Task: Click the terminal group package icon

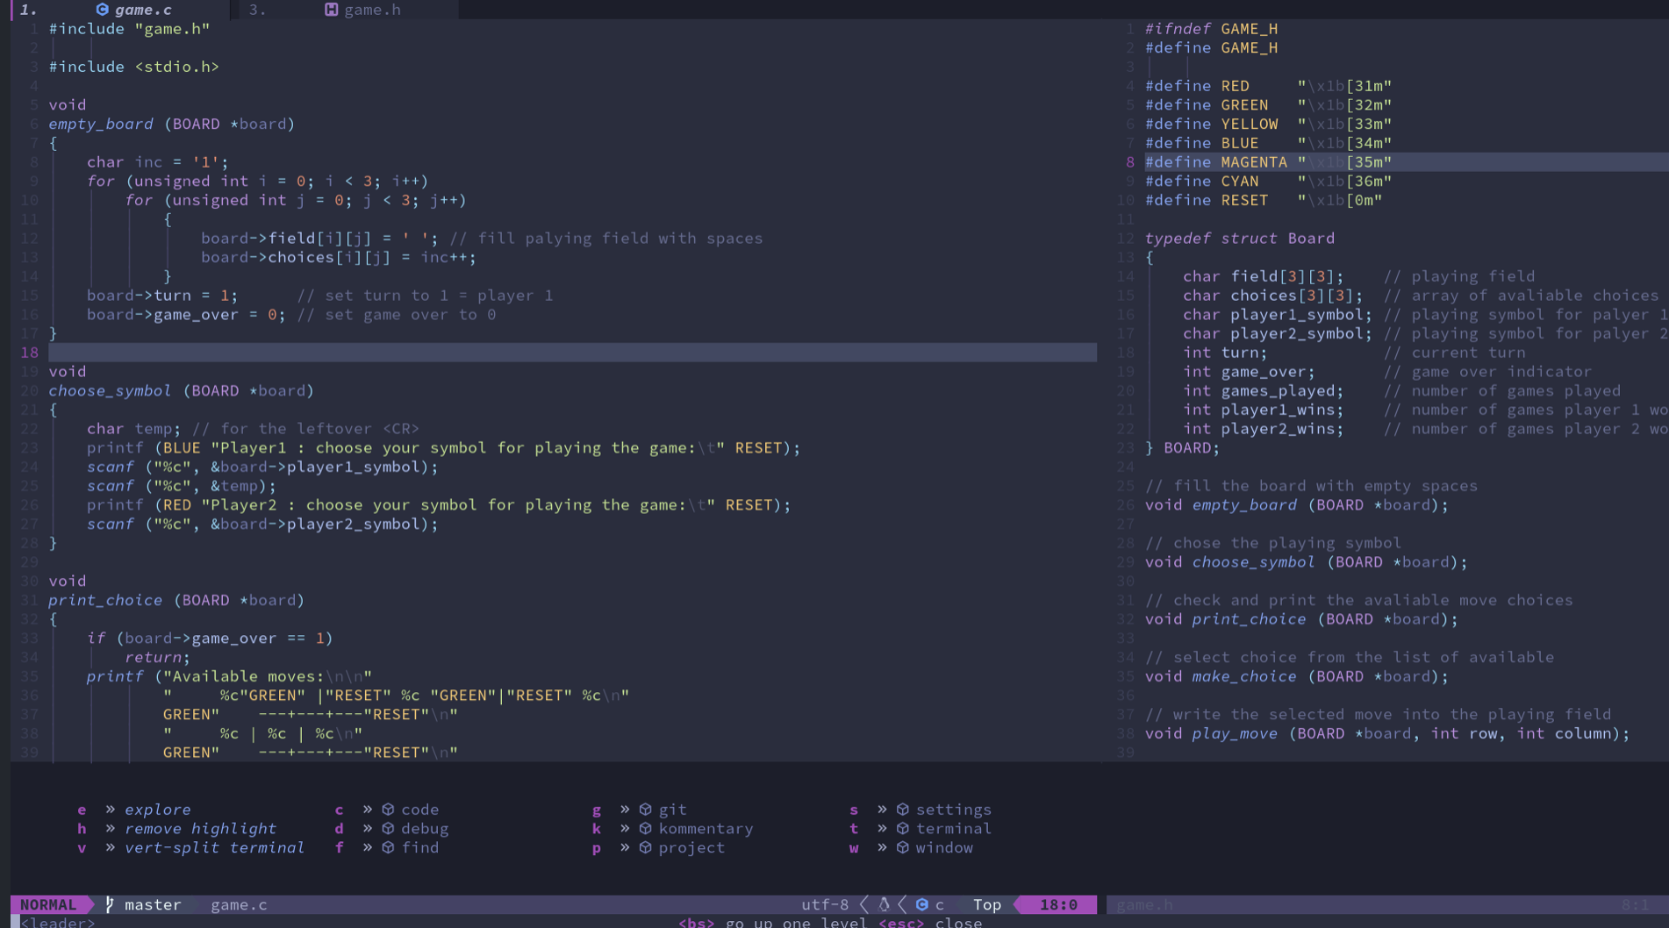Action: (903, 829)
